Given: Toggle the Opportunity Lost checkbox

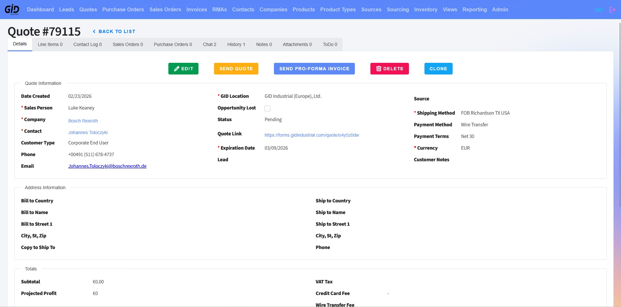Looking at the screenshot, I should 267,108.
